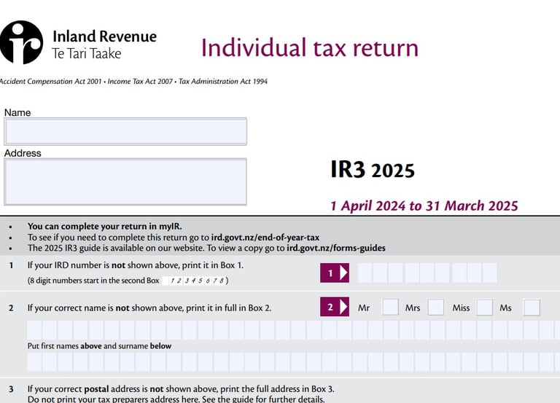Click the purple Box 1 arrow marker
Viewport: 560px width, 403px height.
tap(335, 273)
